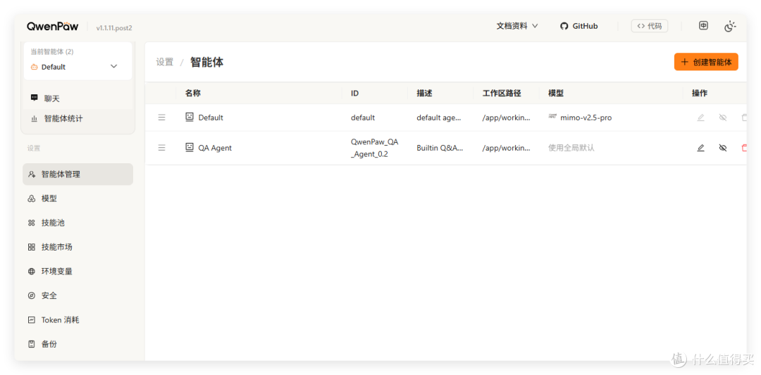Viewport: 761px width, 375px height.
Task: Open the Token 消耗 page
Action: click(x=78, y=319)
